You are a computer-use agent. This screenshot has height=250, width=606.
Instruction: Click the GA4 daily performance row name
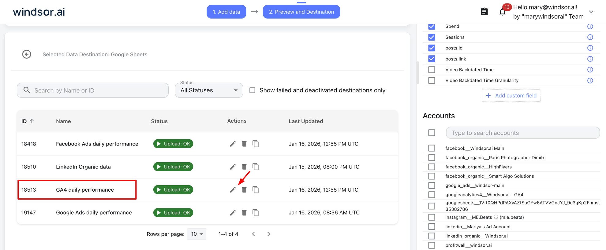pyautogui.click(x=85, y=190)
